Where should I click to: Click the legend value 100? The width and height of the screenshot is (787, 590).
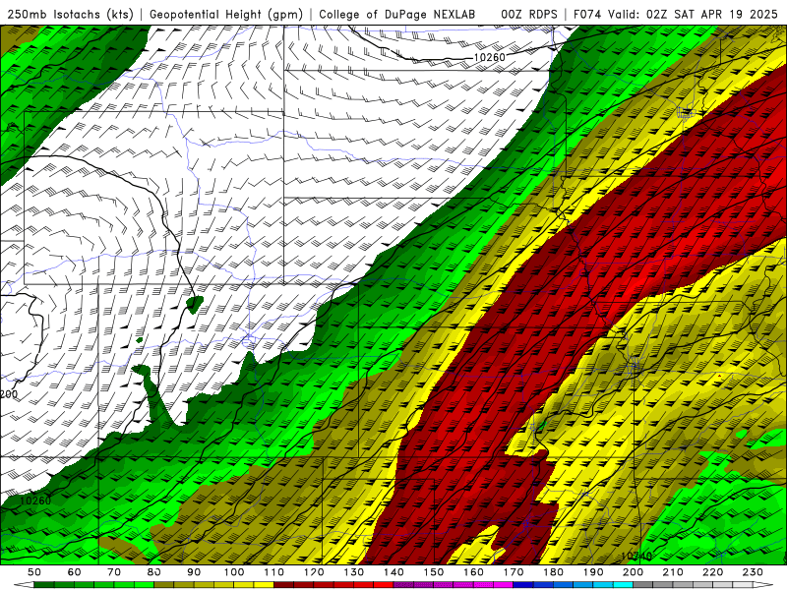[x=234, y=572]
